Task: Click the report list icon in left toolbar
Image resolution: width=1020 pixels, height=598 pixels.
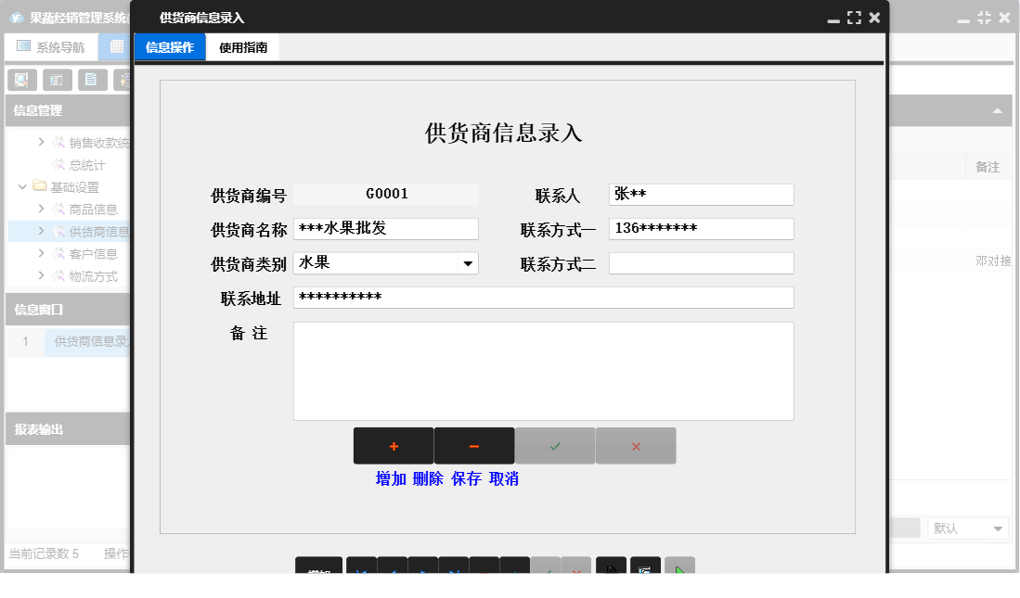Action: (x=57, y=80)
